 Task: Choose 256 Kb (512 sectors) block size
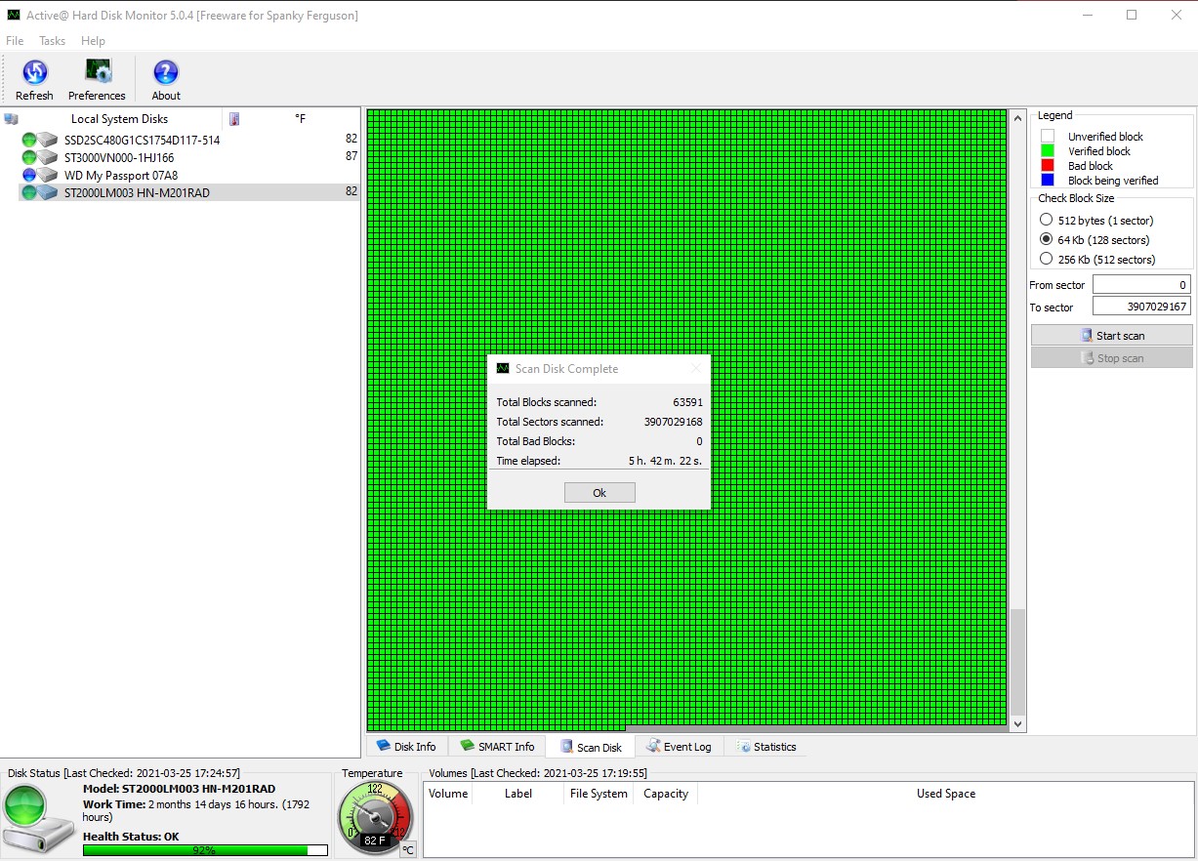[x=1047, y=260]
